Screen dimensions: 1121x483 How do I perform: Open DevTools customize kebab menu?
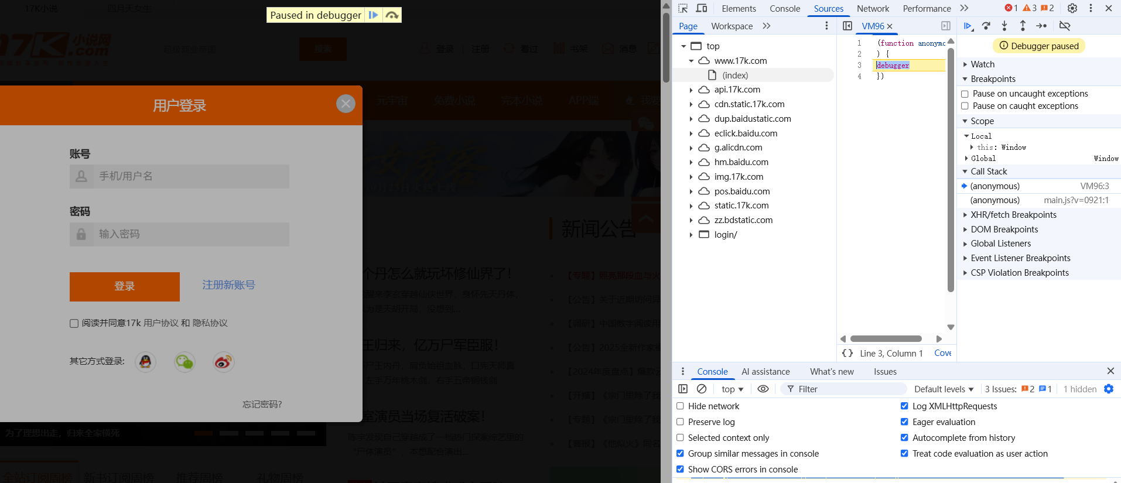pos(1091,8)
